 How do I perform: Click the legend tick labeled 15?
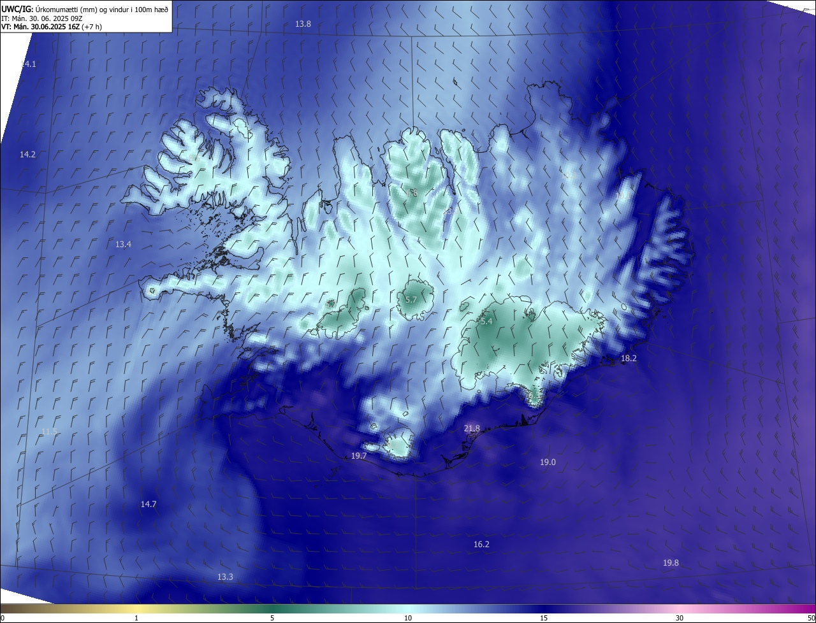[x=544, y=618]
